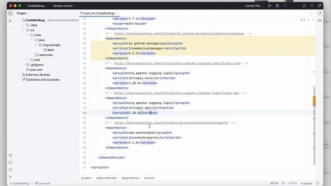This screenshot has height=186, width=331.
Task: Click 'dependencies' in editor breadcrumb
Action: tap(107, 178)
